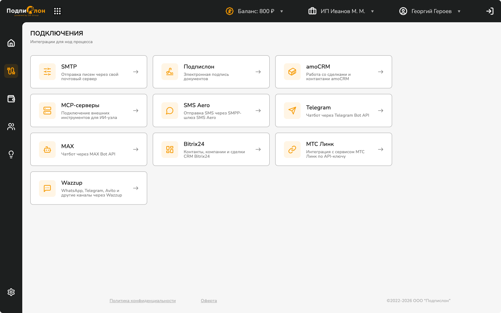Open the МТС Линк card title

point(320,144)
